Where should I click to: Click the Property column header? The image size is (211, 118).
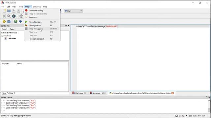tap(5, 64)
